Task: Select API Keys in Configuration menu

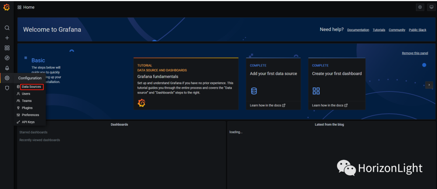Action: click(28, 122)
